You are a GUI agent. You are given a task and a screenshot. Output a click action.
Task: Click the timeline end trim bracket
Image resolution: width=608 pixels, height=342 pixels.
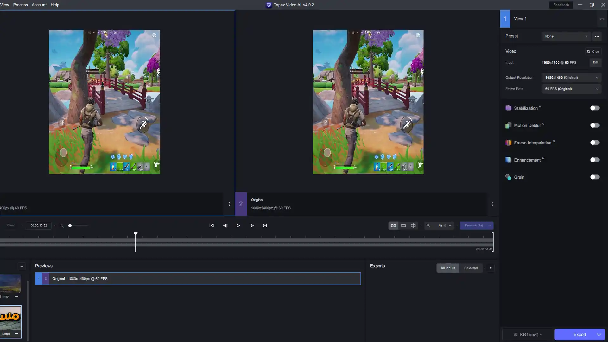(x=493, y=242)
